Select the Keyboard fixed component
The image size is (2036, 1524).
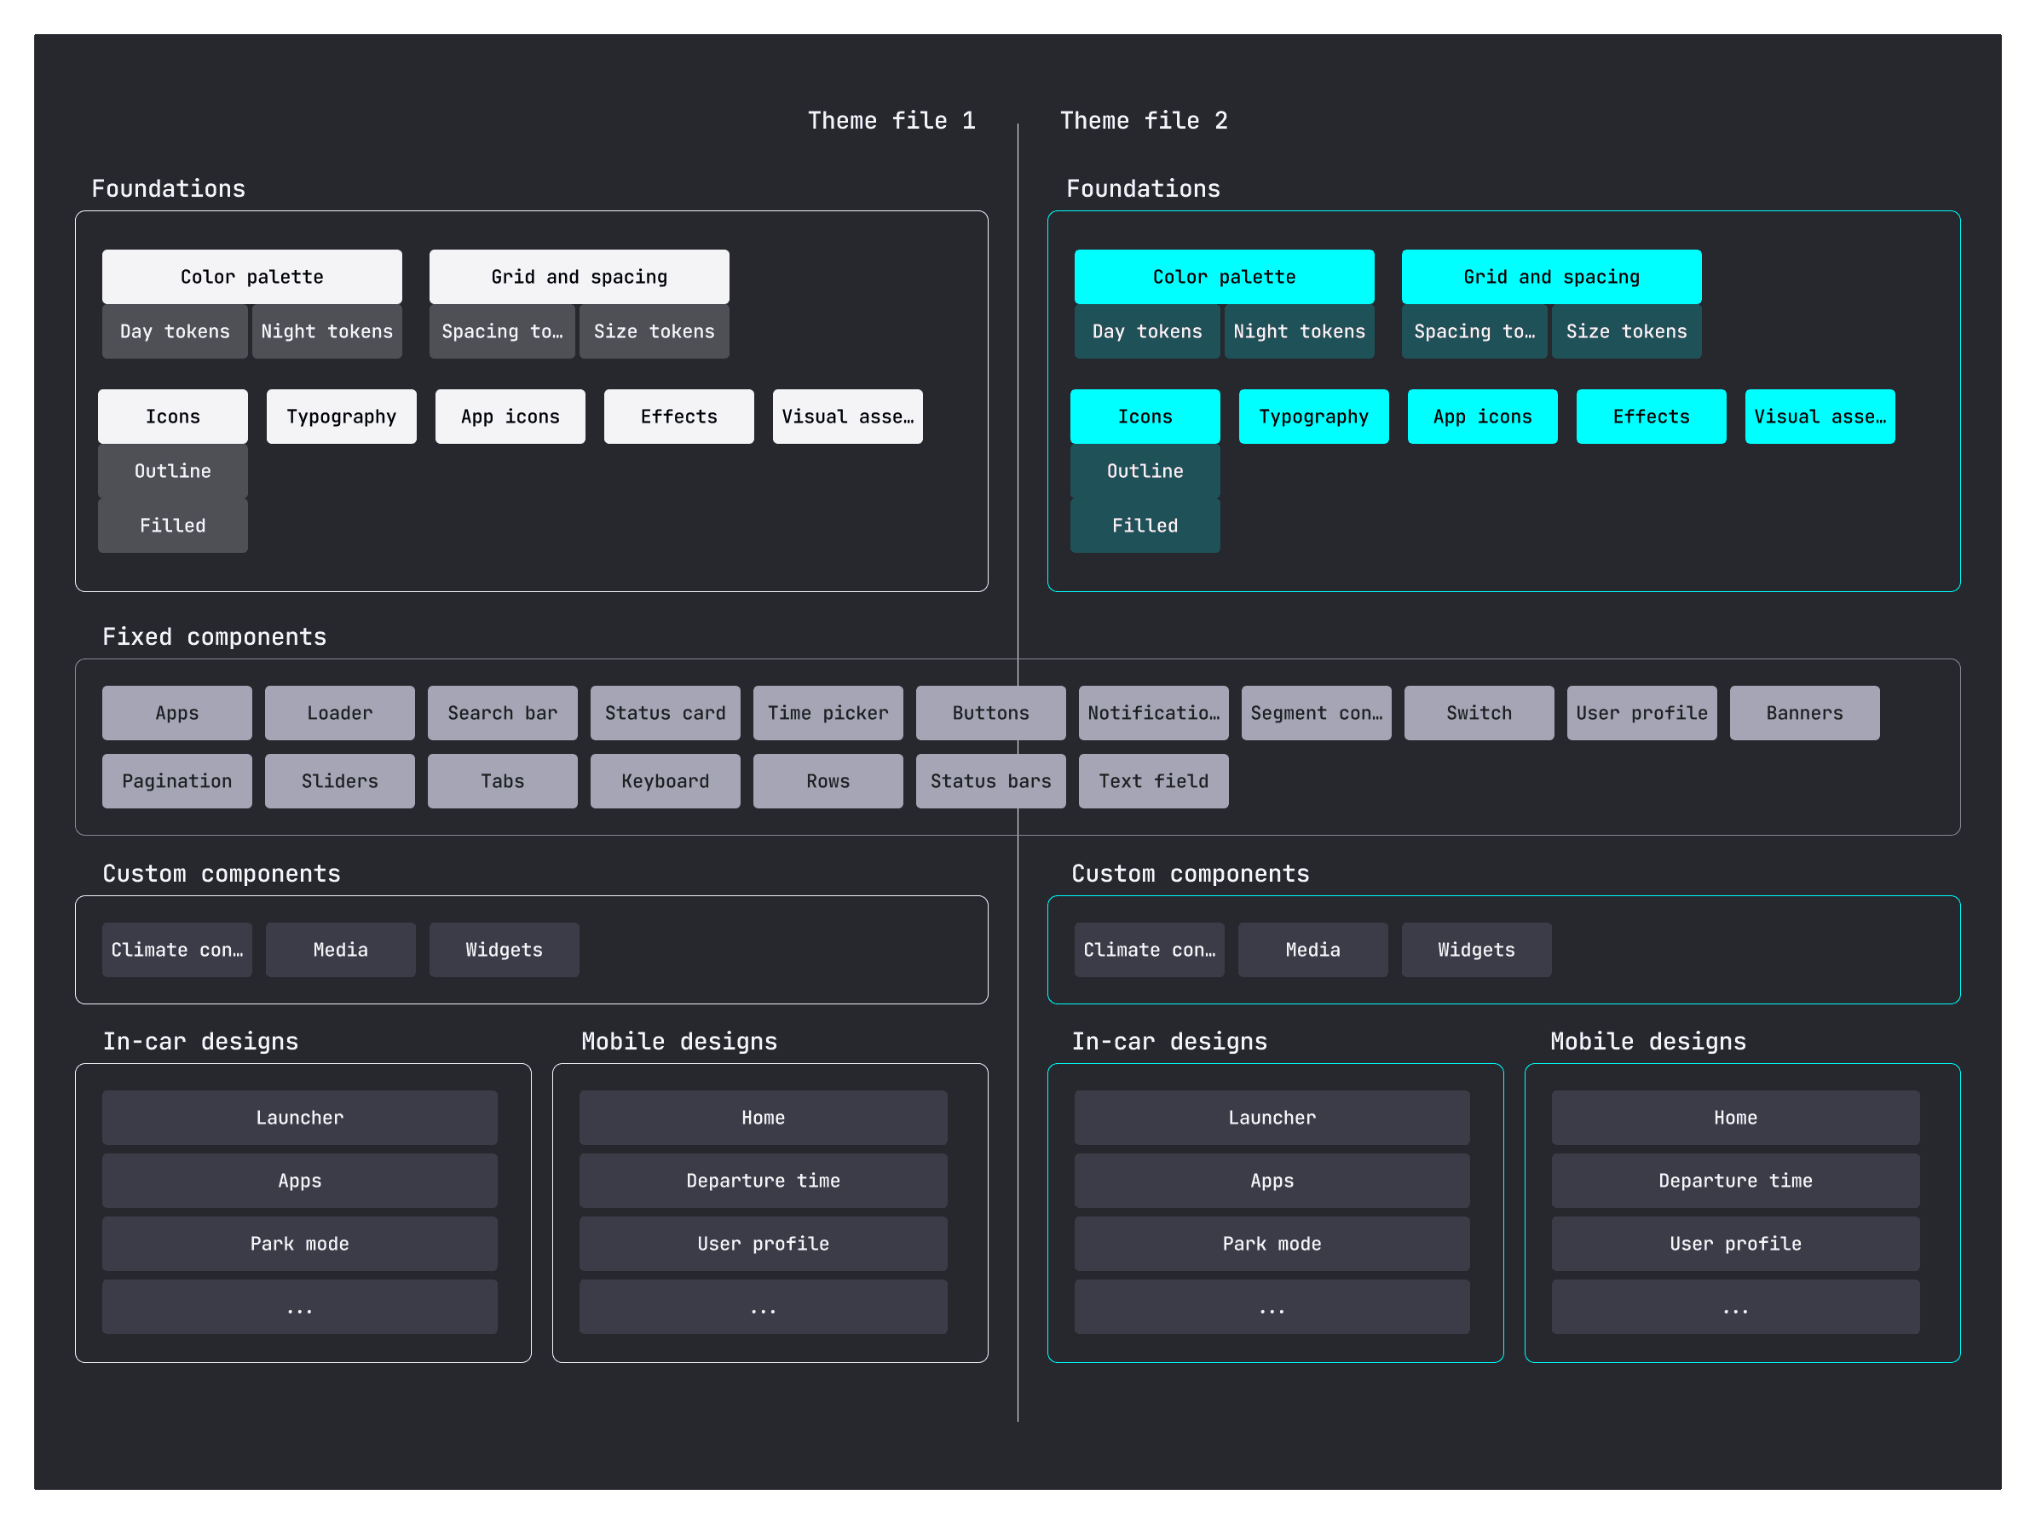click(665, 780)
